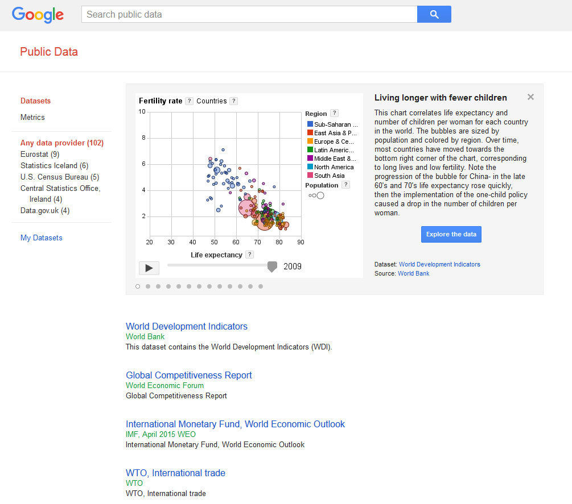The image size is (572, 504).
Task: Click the Sub-Saharan blue legend swatch
Action: point(310,124)
